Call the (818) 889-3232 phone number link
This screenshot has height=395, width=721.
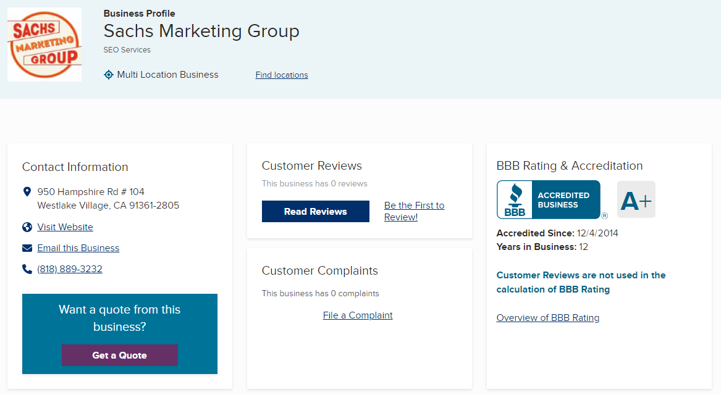click(70, 269)
